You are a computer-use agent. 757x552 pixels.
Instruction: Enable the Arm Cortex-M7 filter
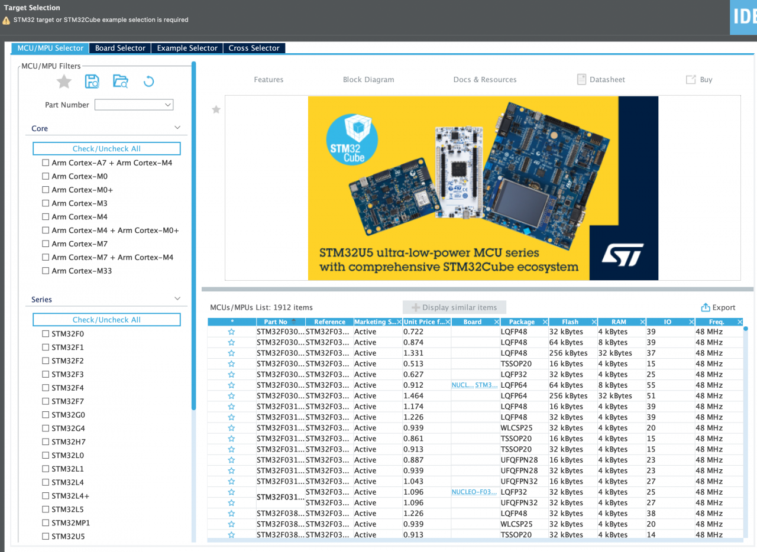point(45,243)
